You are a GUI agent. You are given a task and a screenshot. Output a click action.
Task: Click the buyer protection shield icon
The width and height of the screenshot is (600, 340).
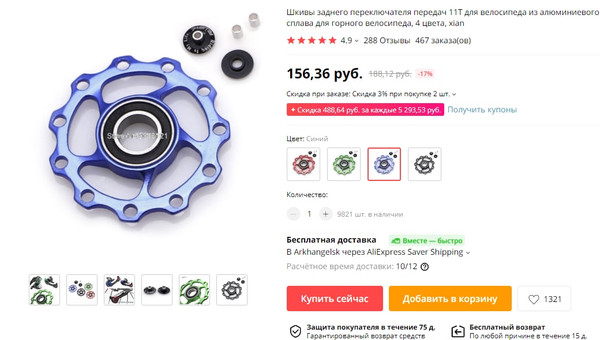295,331
